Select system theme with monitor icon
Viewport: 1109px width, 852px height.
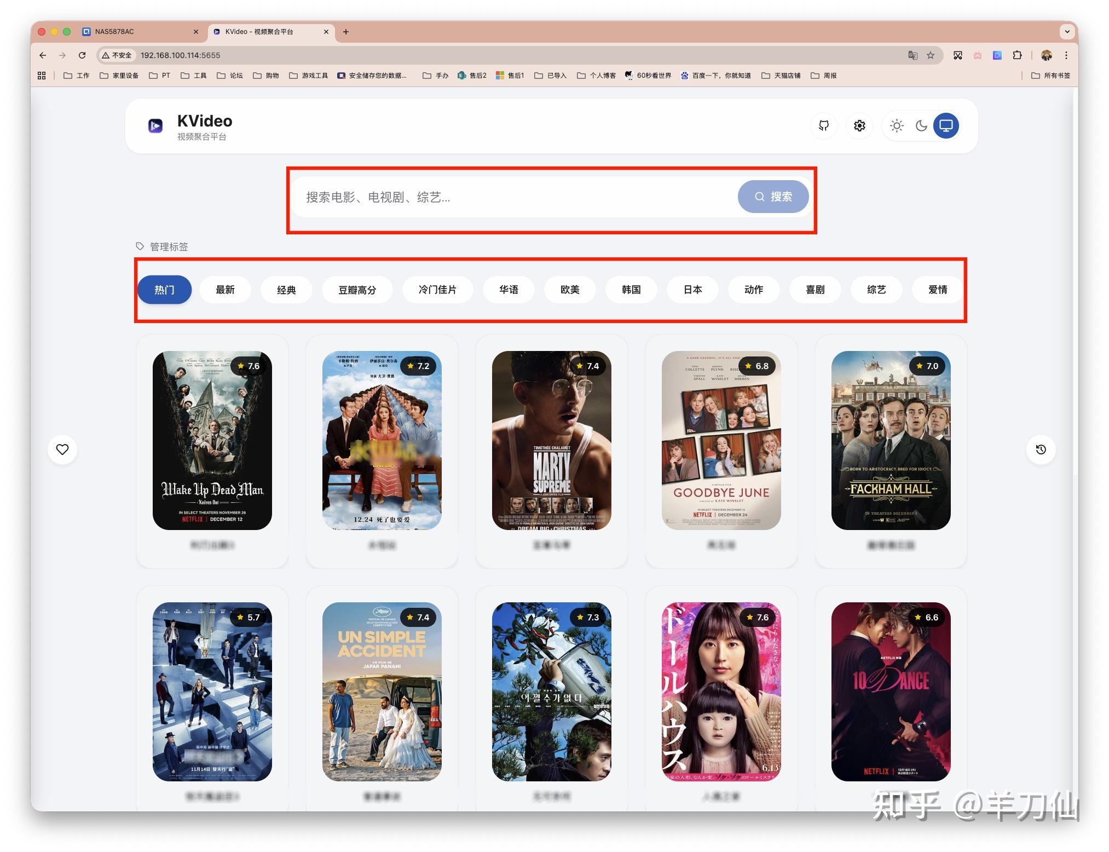click(945, 125)
